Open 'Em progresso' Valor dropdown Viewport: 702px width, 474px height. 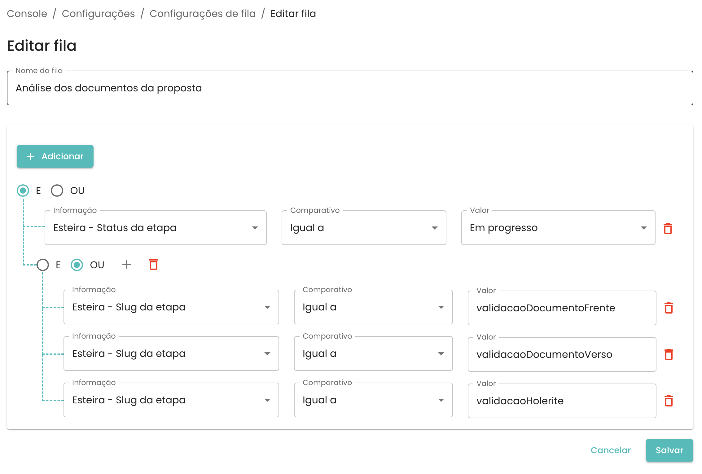[558, 228]
